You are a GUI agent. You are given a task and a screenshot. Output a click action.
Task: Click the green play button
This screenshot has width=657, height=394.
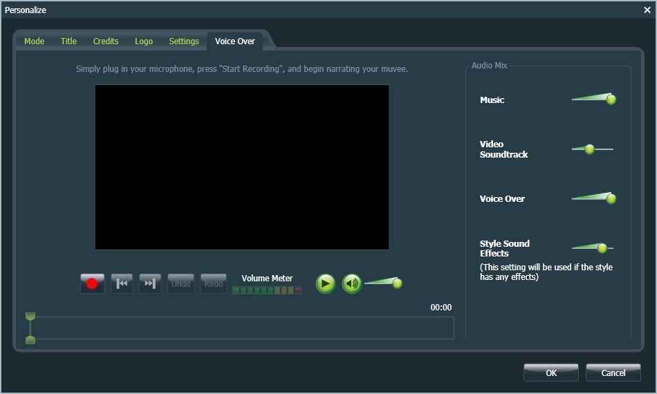(x=326, y=283)
